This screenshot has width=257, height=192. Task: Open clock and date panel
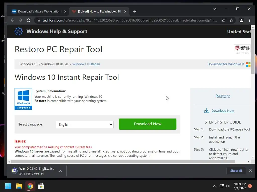(240, 186)
